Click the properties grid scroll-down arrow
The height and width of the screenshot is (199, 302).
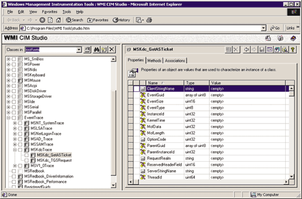tap(291, 177)
